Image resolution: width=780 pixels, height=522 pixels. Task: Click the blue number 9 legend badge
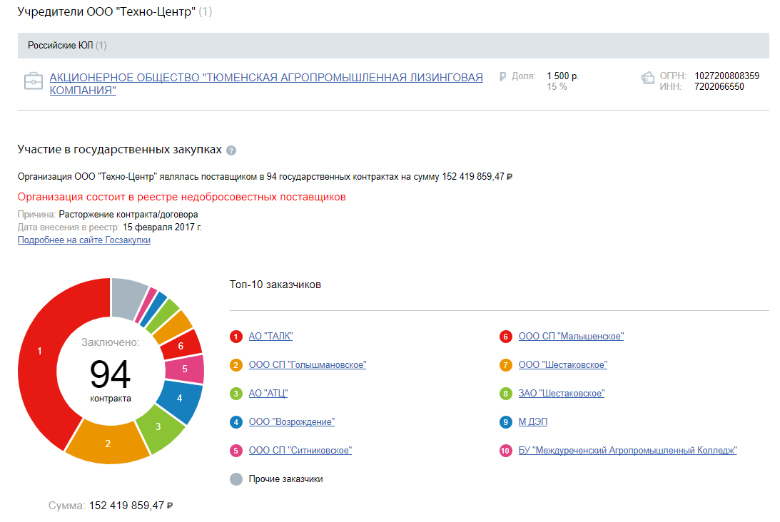[505, 422]
